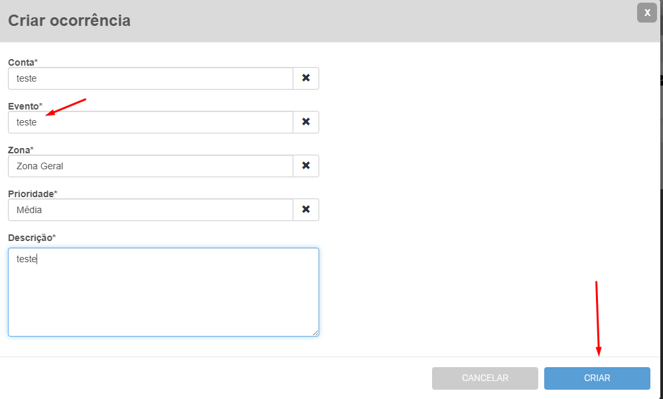Image resolution: width=663 pixels, height=399 pixels.
Task: Click the Descrição textarea resize handle
Action: [315, 333]
